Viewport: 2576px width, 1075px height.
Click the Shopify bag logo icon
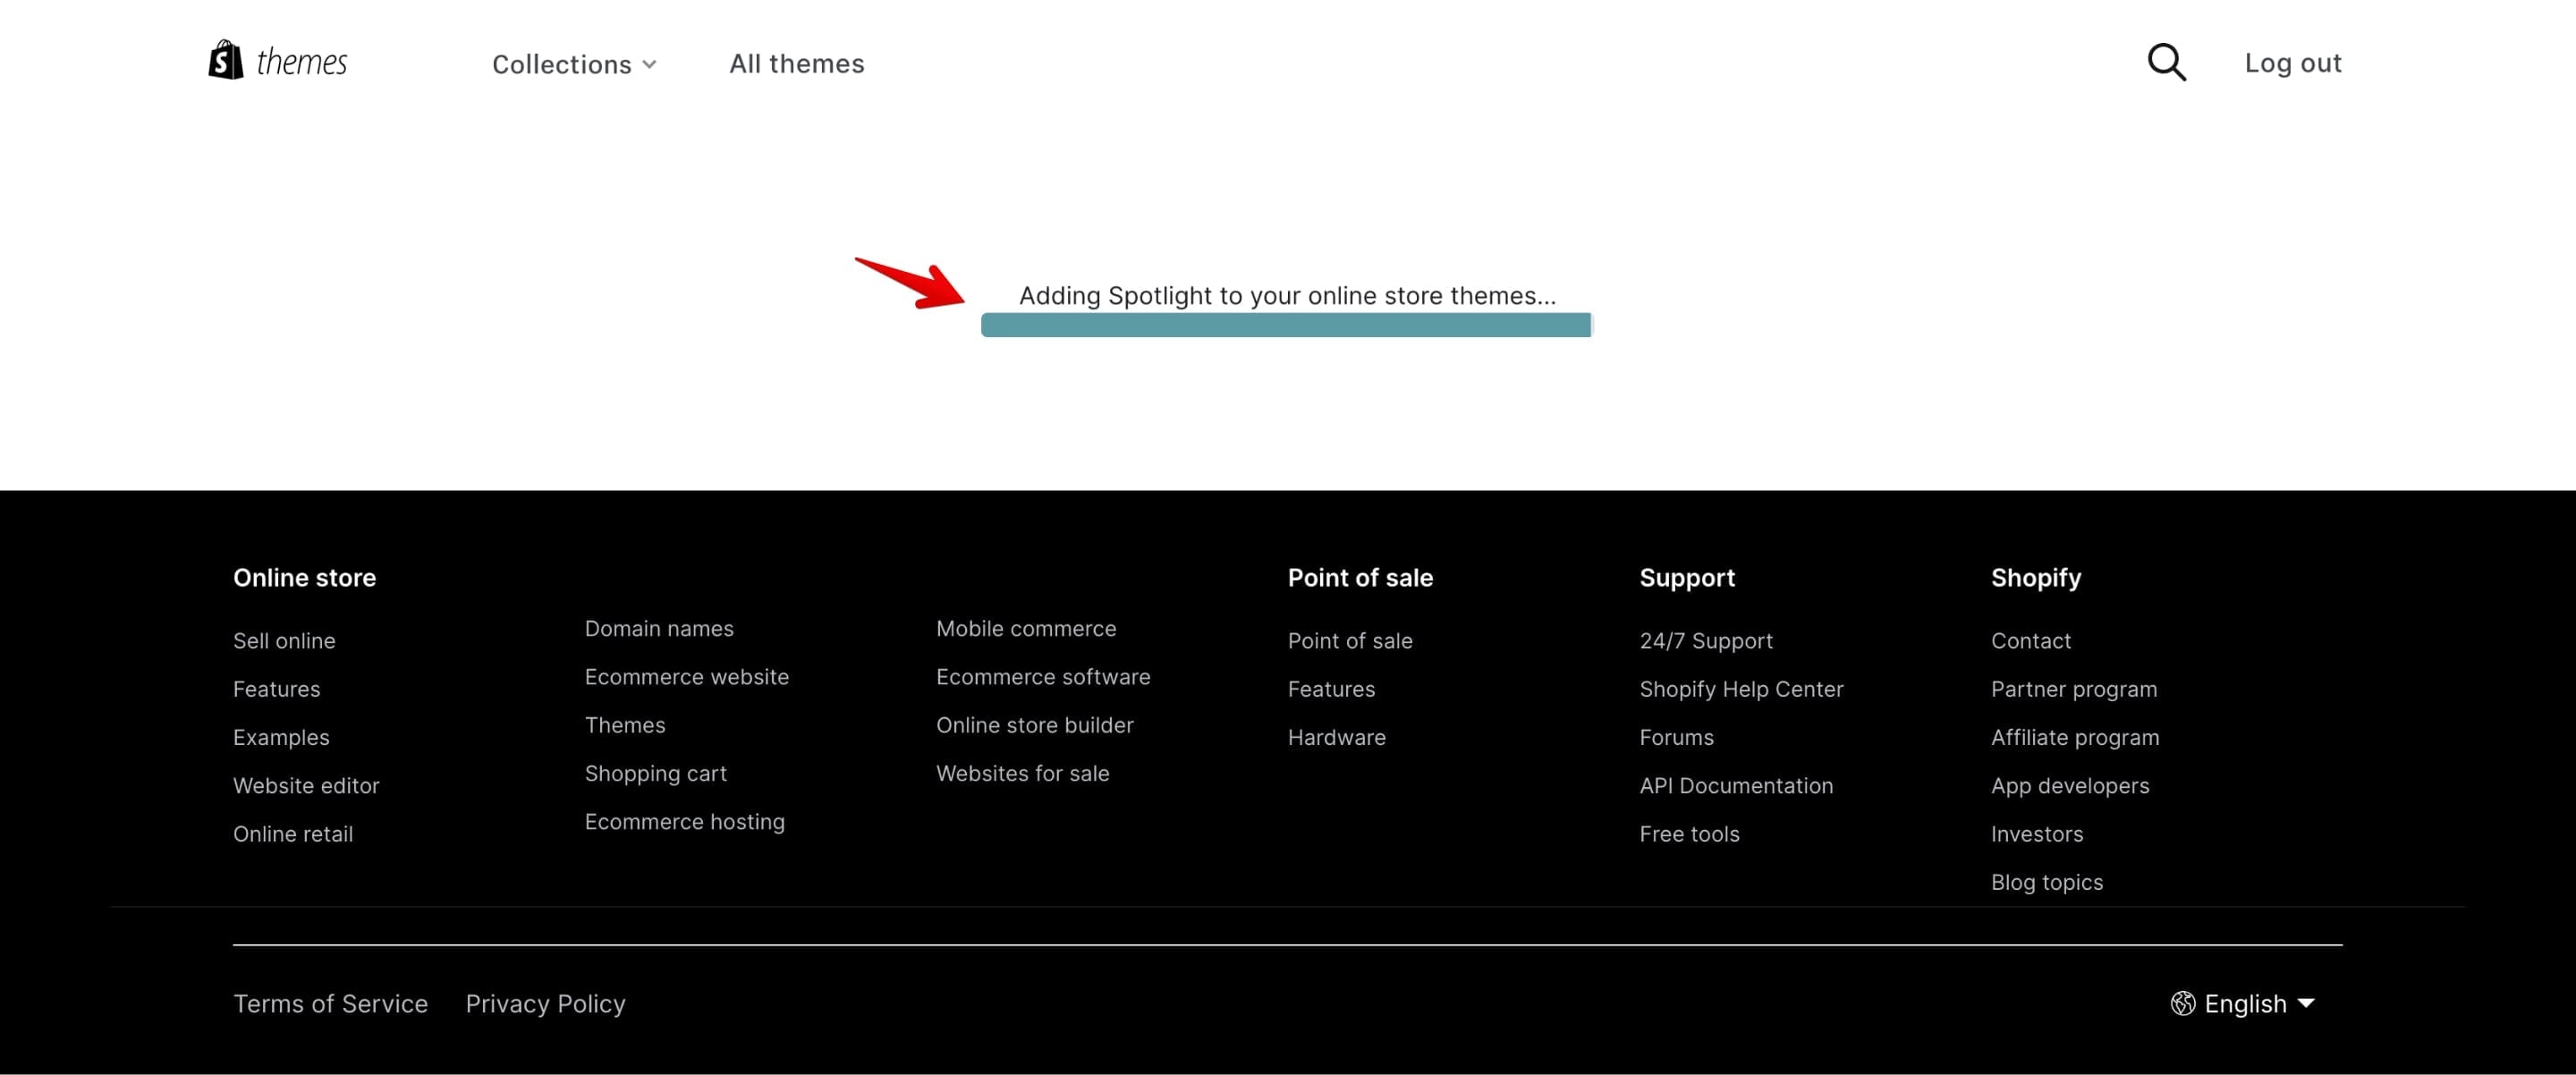[x=226, y=60]
